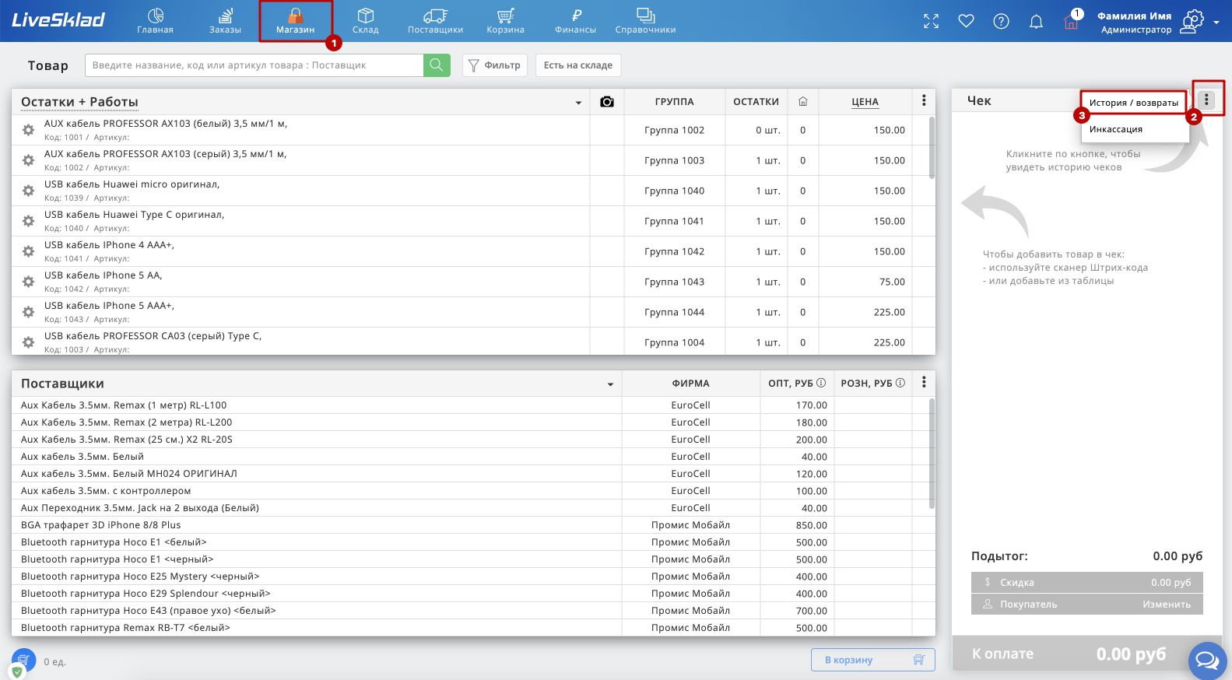Click the В корзину button
The height and width of the screenshot is (680, 1232).
coord(872,660)
